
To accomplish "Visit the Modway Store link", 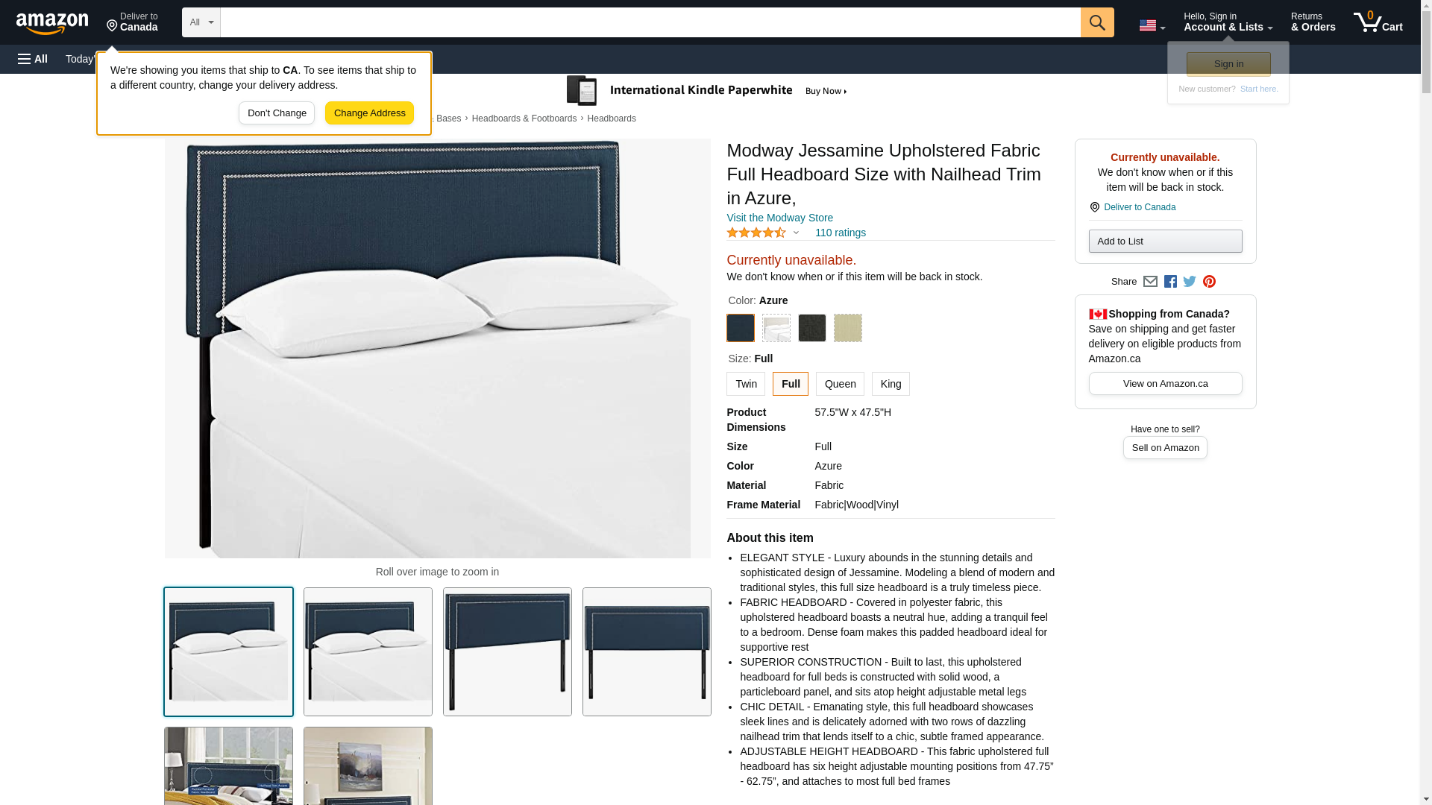I will pos(779,218).
